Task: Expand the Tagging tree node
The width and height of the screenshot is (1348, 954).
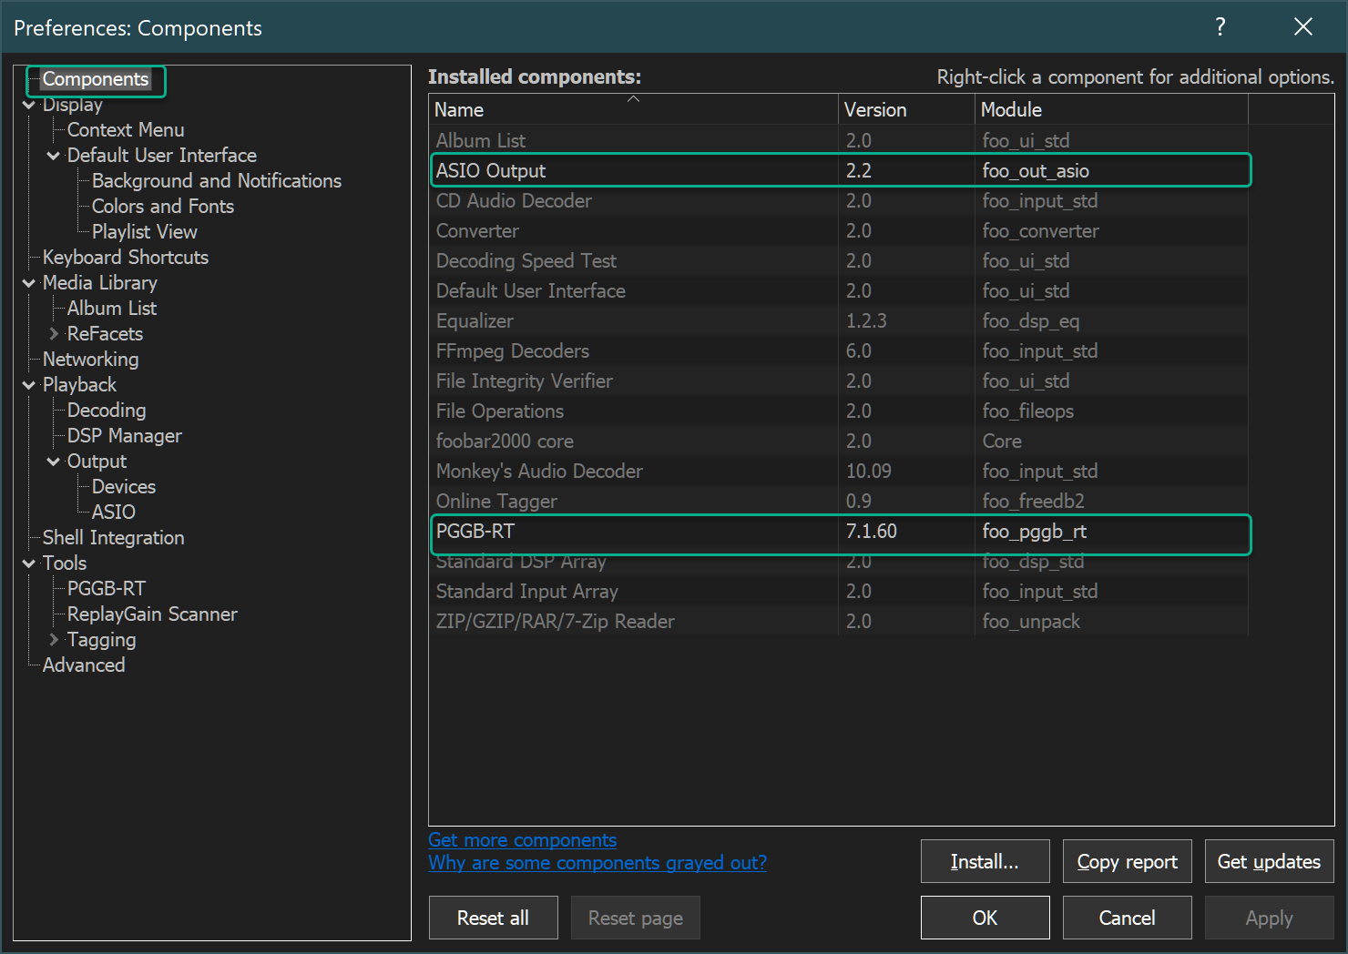Action: click(x=54, y=640)
